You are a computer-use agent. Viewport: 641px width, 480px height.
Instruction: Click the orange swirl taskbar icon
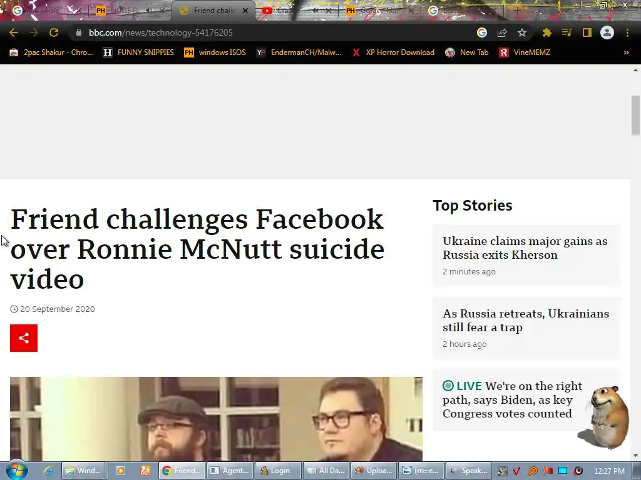[145, 471]
